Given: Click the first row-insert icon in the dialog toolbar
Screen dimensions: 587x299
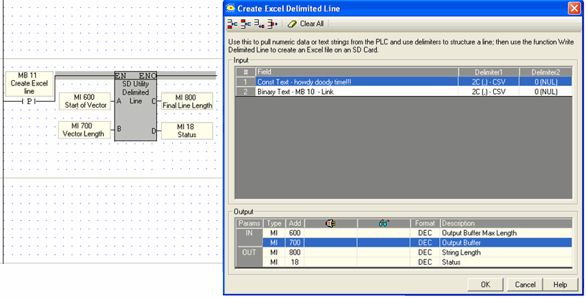Looking at the screenshot, I should pyautogui.click(x=232, y=24).
